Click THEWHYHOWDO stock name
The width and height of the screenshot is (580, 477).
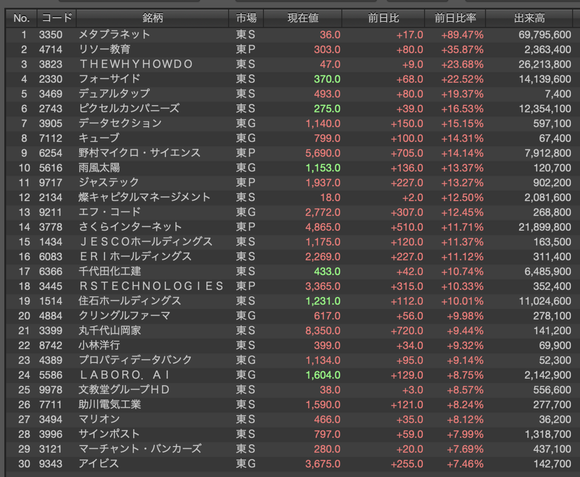point(136,64)
